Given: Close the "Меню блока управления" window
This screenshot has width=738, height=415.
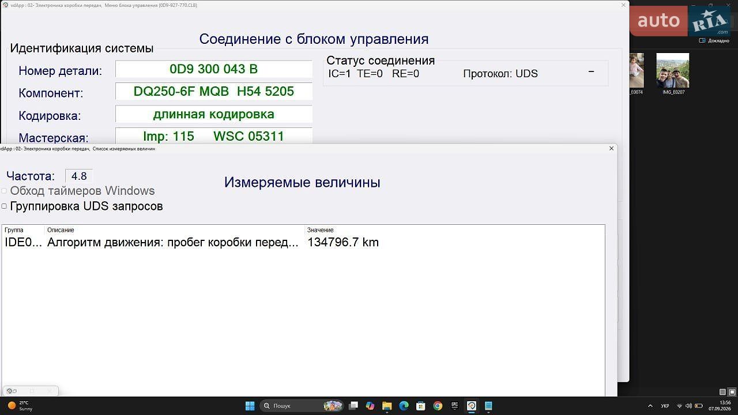Looking at the screenshot, I should pos(623,5).
